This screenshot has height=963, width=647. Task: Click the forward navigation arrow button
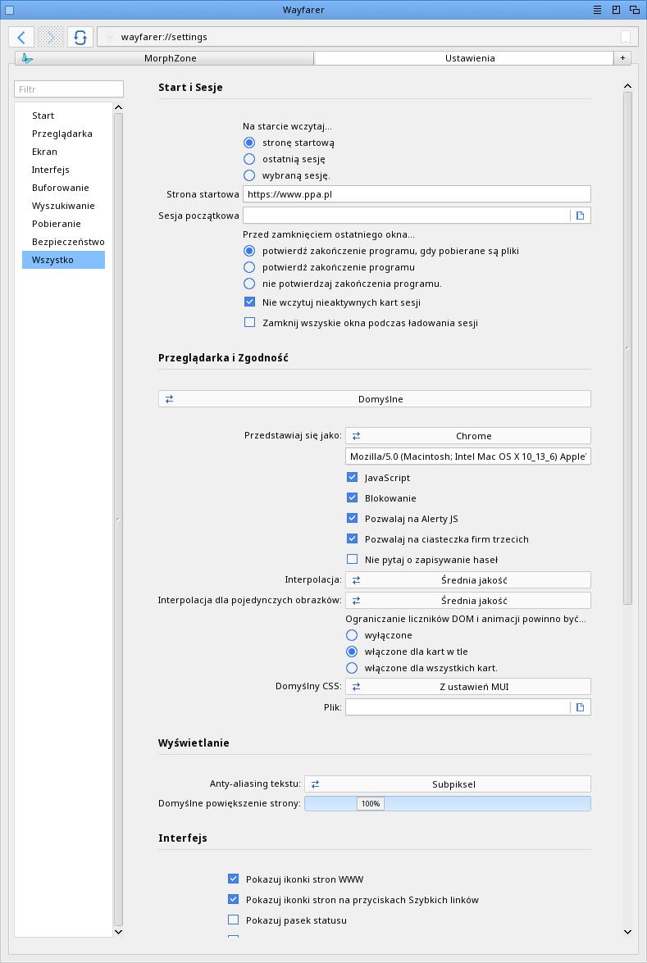point(50,37)
